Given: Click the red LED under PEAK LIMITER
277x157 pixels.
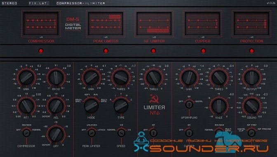Looking at the screenshot, I should [x=106, y=51].
